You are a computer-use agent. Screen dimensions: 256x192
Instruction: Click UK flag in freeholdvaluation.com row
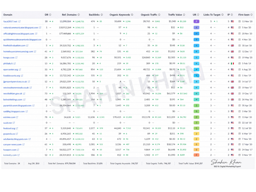pos(232,46)
